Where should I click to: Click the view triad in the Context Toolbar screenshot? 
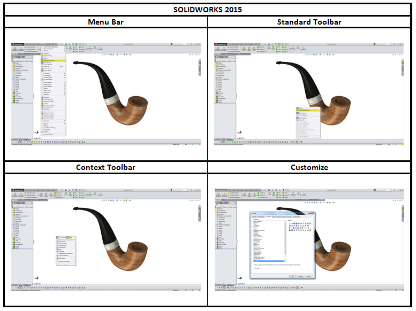pos(36,278)
